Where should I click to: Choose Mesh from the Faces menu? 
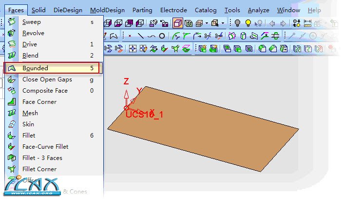pos(54,113)
